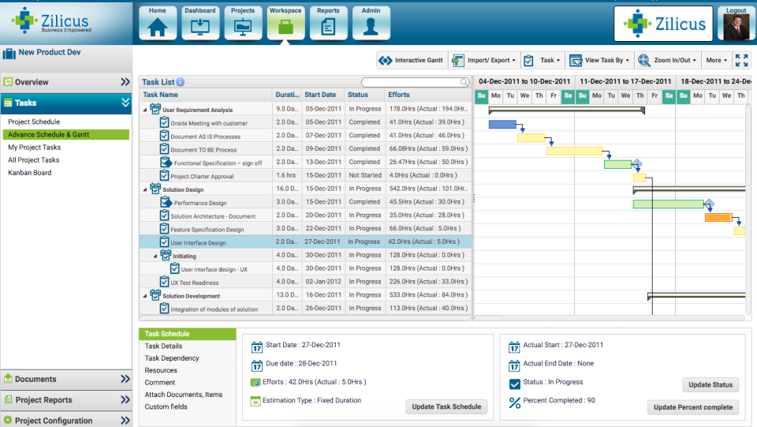Collapse the Solution Design group
The width and height of the screenshot is (757, 427).
point(145,190)
